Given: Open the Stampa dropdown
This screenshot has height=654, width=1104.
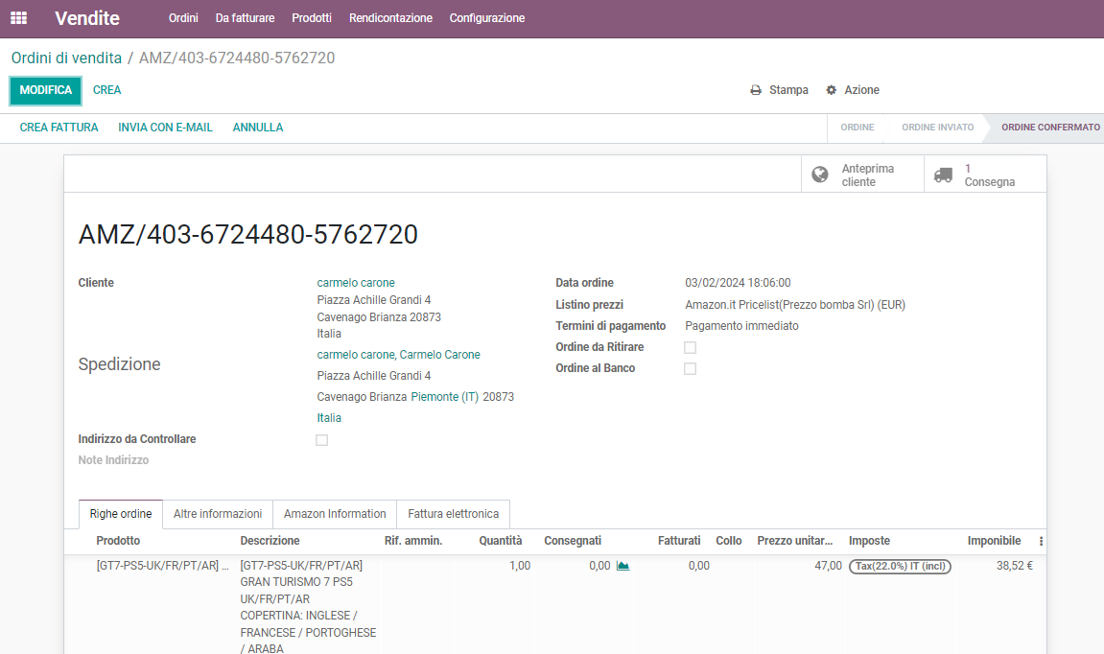Looking at the screenshot, I should [780, 90].
